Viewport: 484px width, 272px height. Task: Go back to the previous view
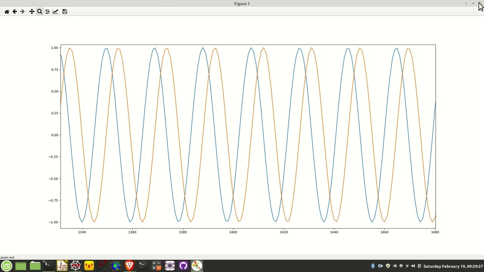click(x=15, y=12)
